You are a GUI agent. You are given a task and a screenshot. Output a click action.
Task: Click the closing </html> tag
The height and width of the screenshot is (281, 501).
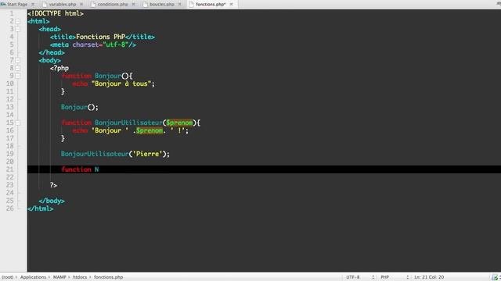coord(41,208)
